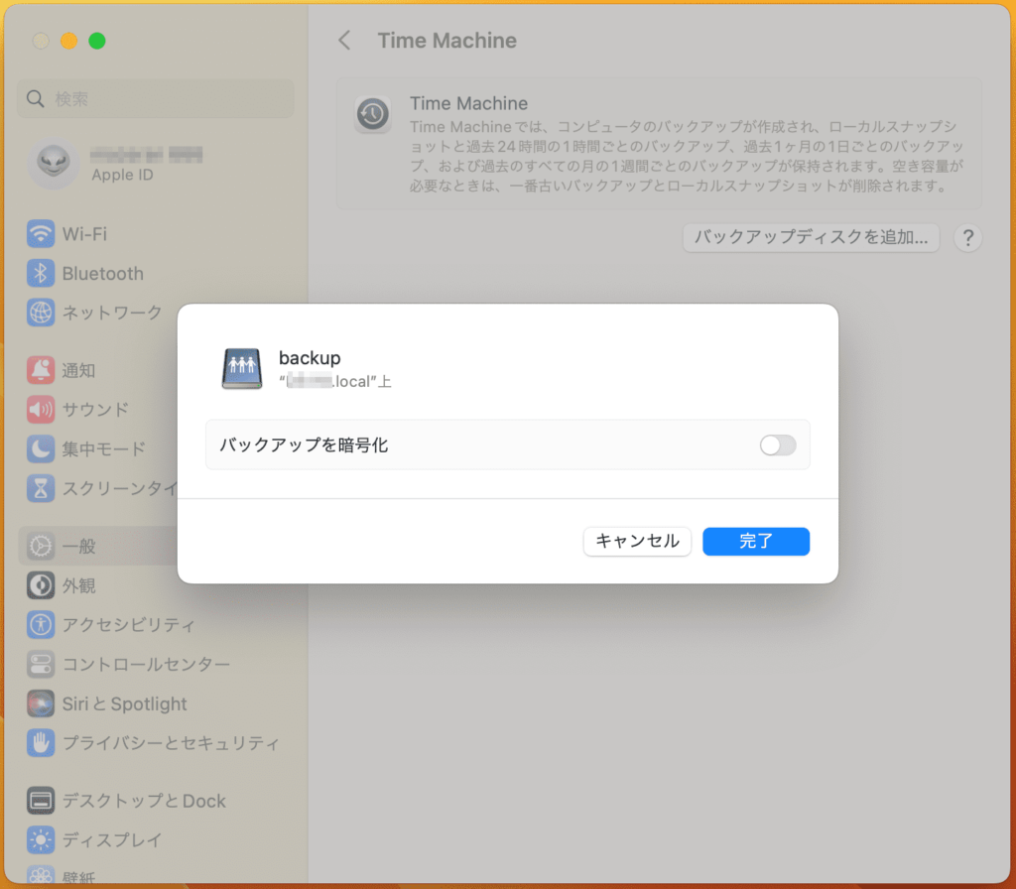
Task: Click the 壁紙 wallpaper icon
Action: [40, 875]
